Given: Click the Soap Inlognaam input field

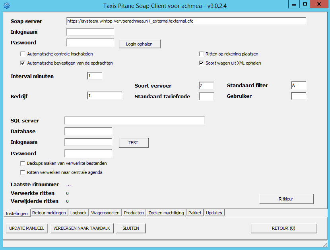Looking at the screenshot, I should point(90,32).
